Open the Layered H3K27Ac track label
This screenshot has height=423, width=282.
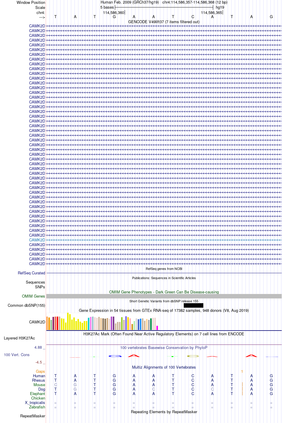tap(19, 338)
